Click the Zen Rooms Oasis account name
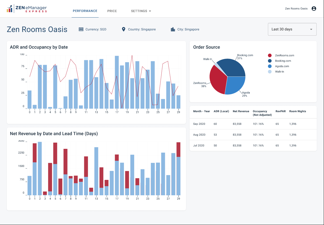This screenshot has width=324, height=225. 296,9
